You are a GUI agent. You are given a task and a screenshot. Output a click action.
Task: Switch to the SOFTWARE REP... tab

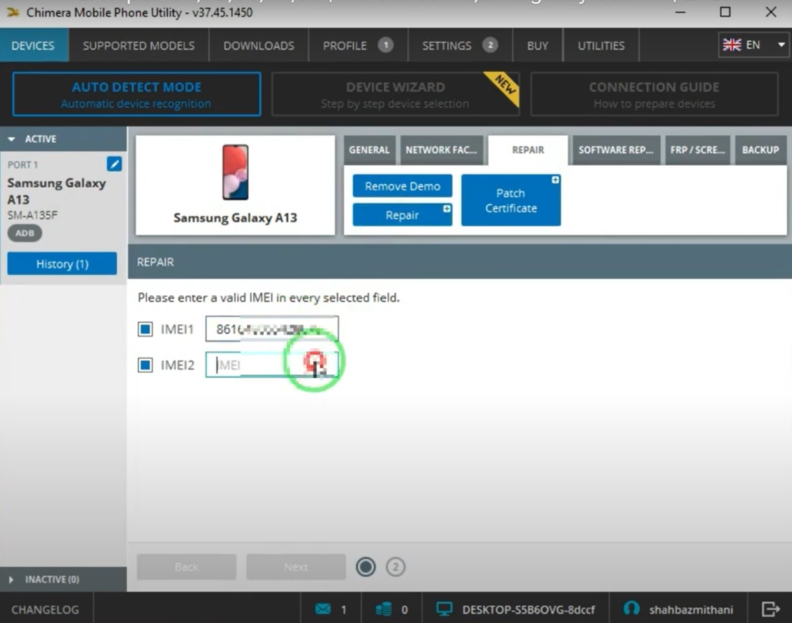coord(616,150)
